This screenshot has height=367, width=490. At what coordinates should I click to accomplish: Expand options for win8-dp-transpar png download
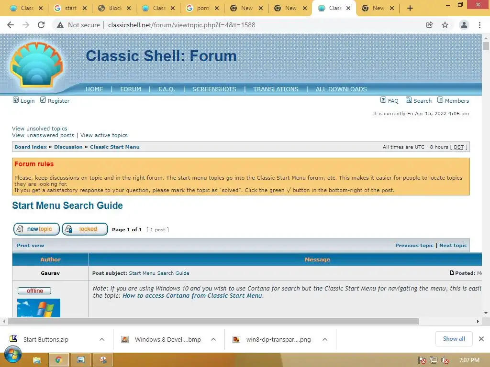[x=325, y=339]
